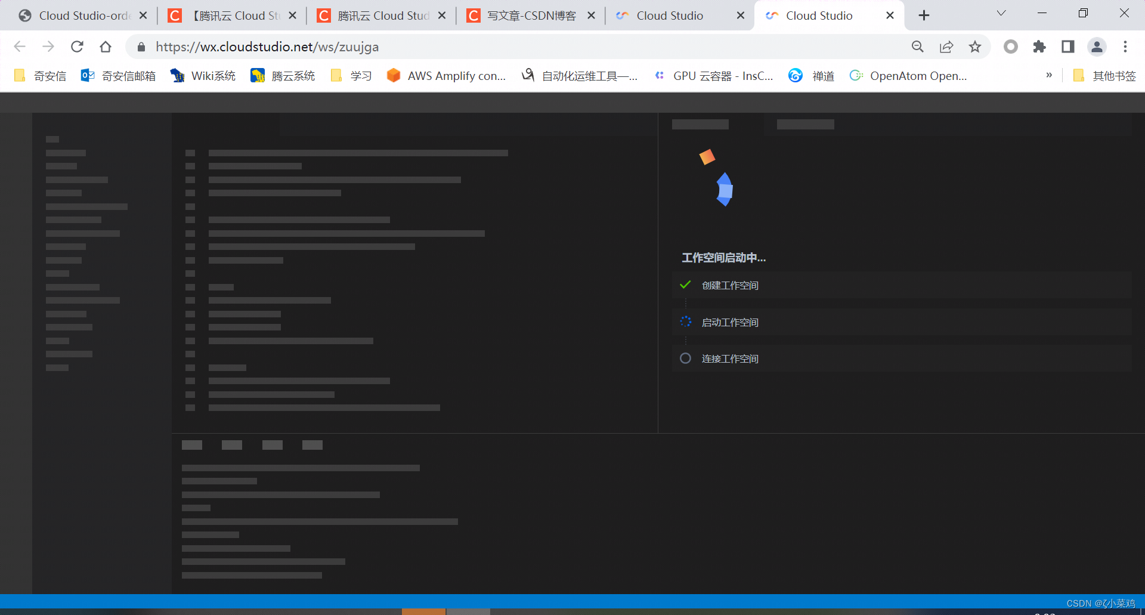
Task: Bookmark this page with the star
Action: coord(975,47)
